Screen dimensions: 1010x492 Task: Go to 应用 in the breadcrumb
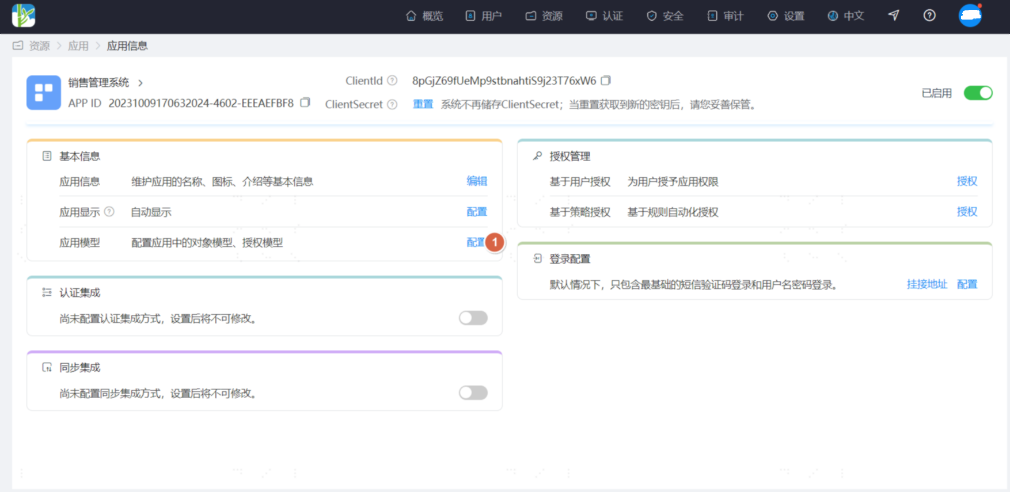pos(78,46)
